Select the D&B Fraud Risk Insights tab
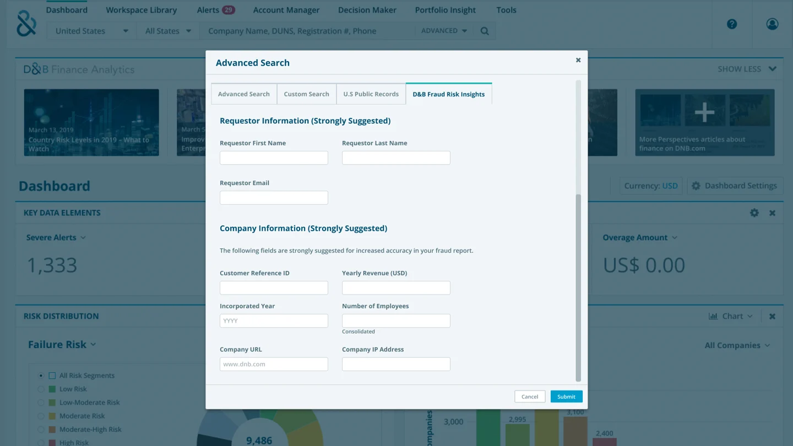 click(449, 94)
